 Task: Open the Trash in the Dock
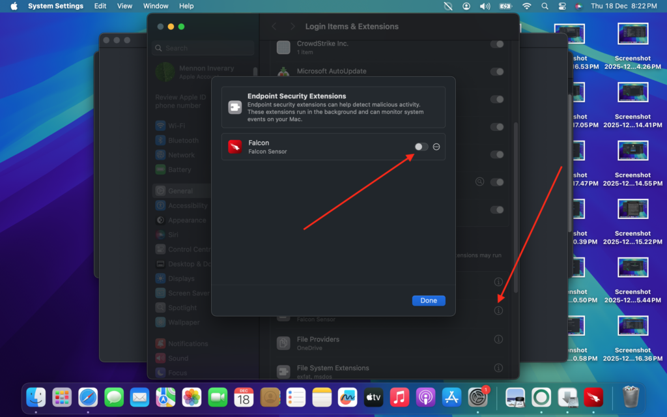pos(631,397)
